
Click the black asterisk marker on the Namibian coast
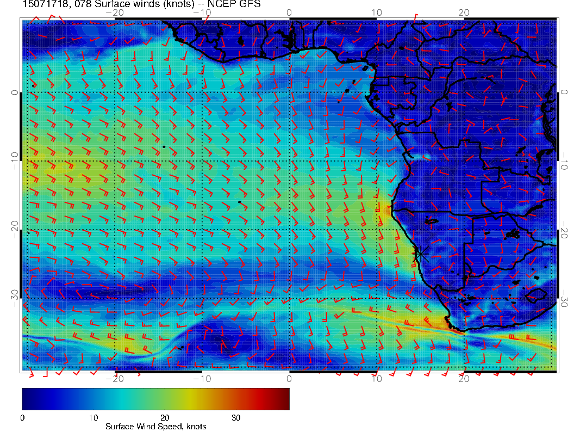(420, 254)
